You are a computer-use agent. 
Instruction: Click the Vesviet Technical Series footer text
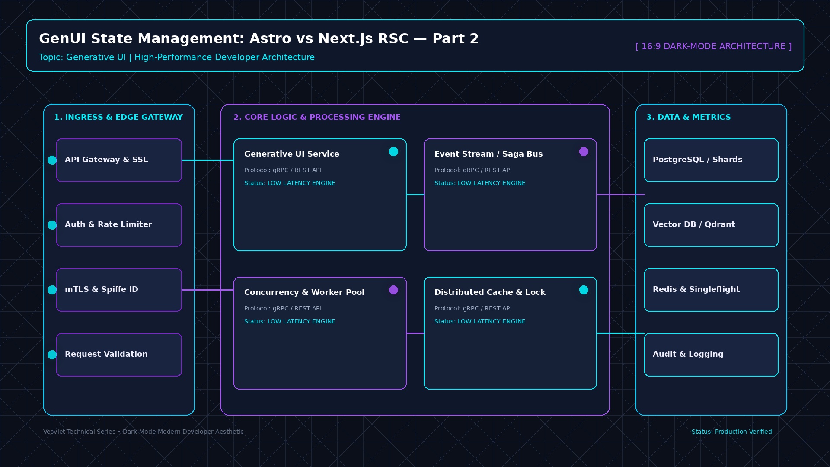(143, 432)
